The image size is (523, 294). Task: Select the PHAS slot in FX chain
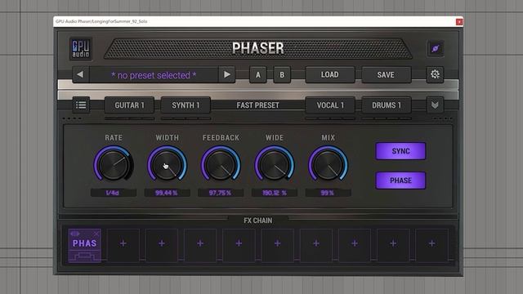point(84,246)
